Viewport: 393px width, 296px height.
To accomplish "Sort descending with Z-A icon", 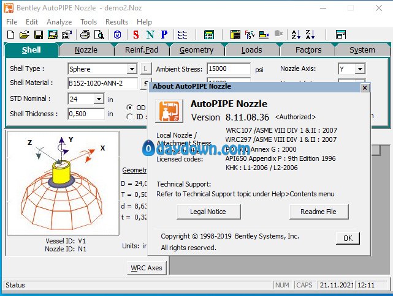I will (310, 35).
